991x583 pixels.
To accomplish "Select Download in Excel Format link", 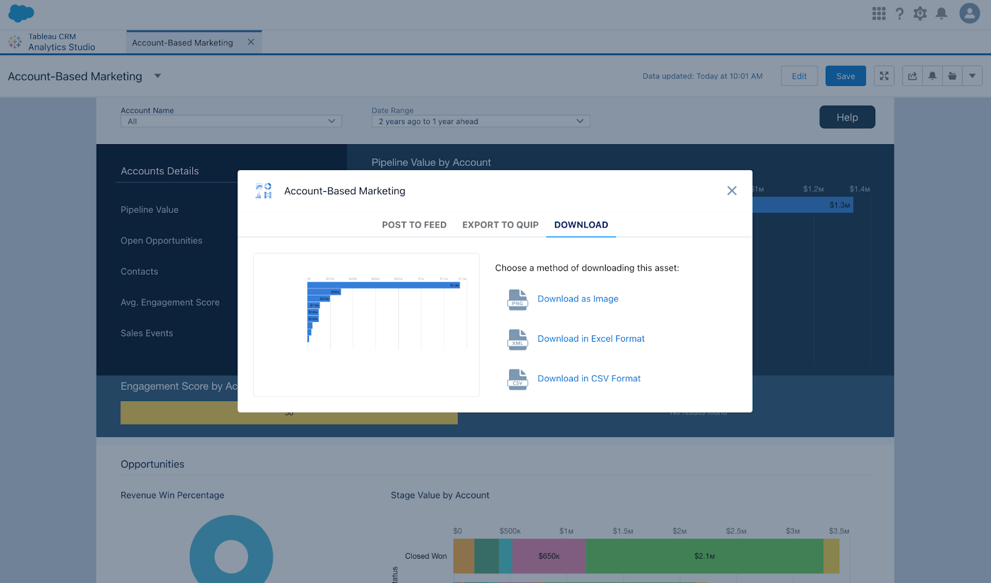I will click(591, 339).
